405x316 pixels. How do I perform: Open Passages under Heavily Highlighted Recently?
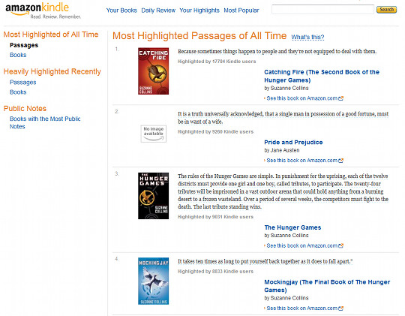coord(23,83)
